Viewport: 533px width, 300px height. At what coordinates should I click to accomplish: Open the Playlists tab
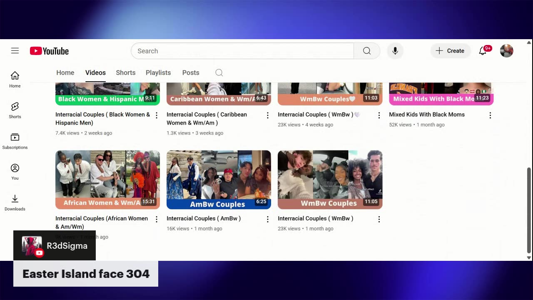click(x=158, y=72)
